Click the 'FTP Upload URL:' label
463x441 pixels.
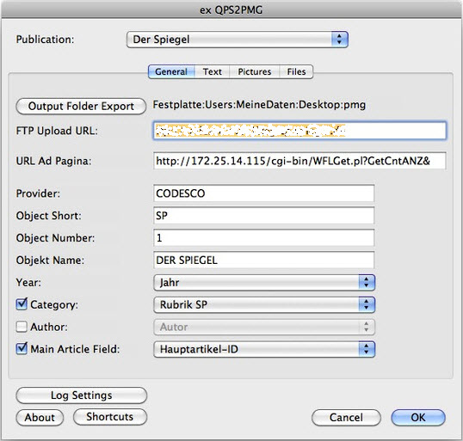pyautogui.click(x=57, y=131)
